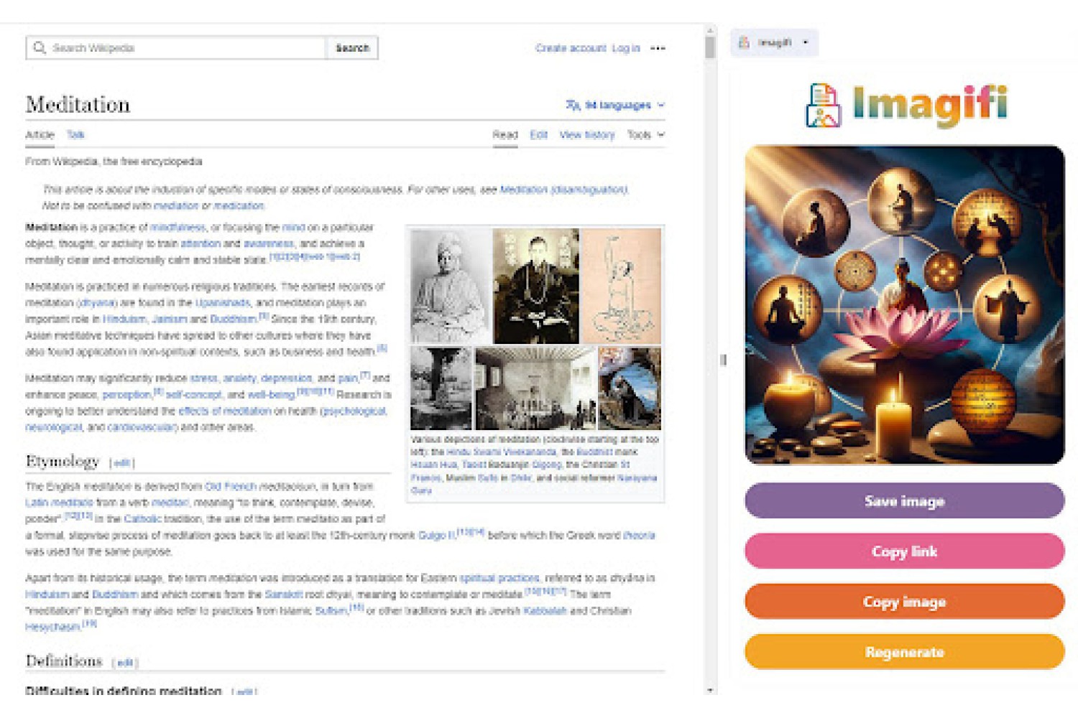The height and width of the screenshot is (718, 1078).
Task: Click the Regenerate button
Action: 904,651
